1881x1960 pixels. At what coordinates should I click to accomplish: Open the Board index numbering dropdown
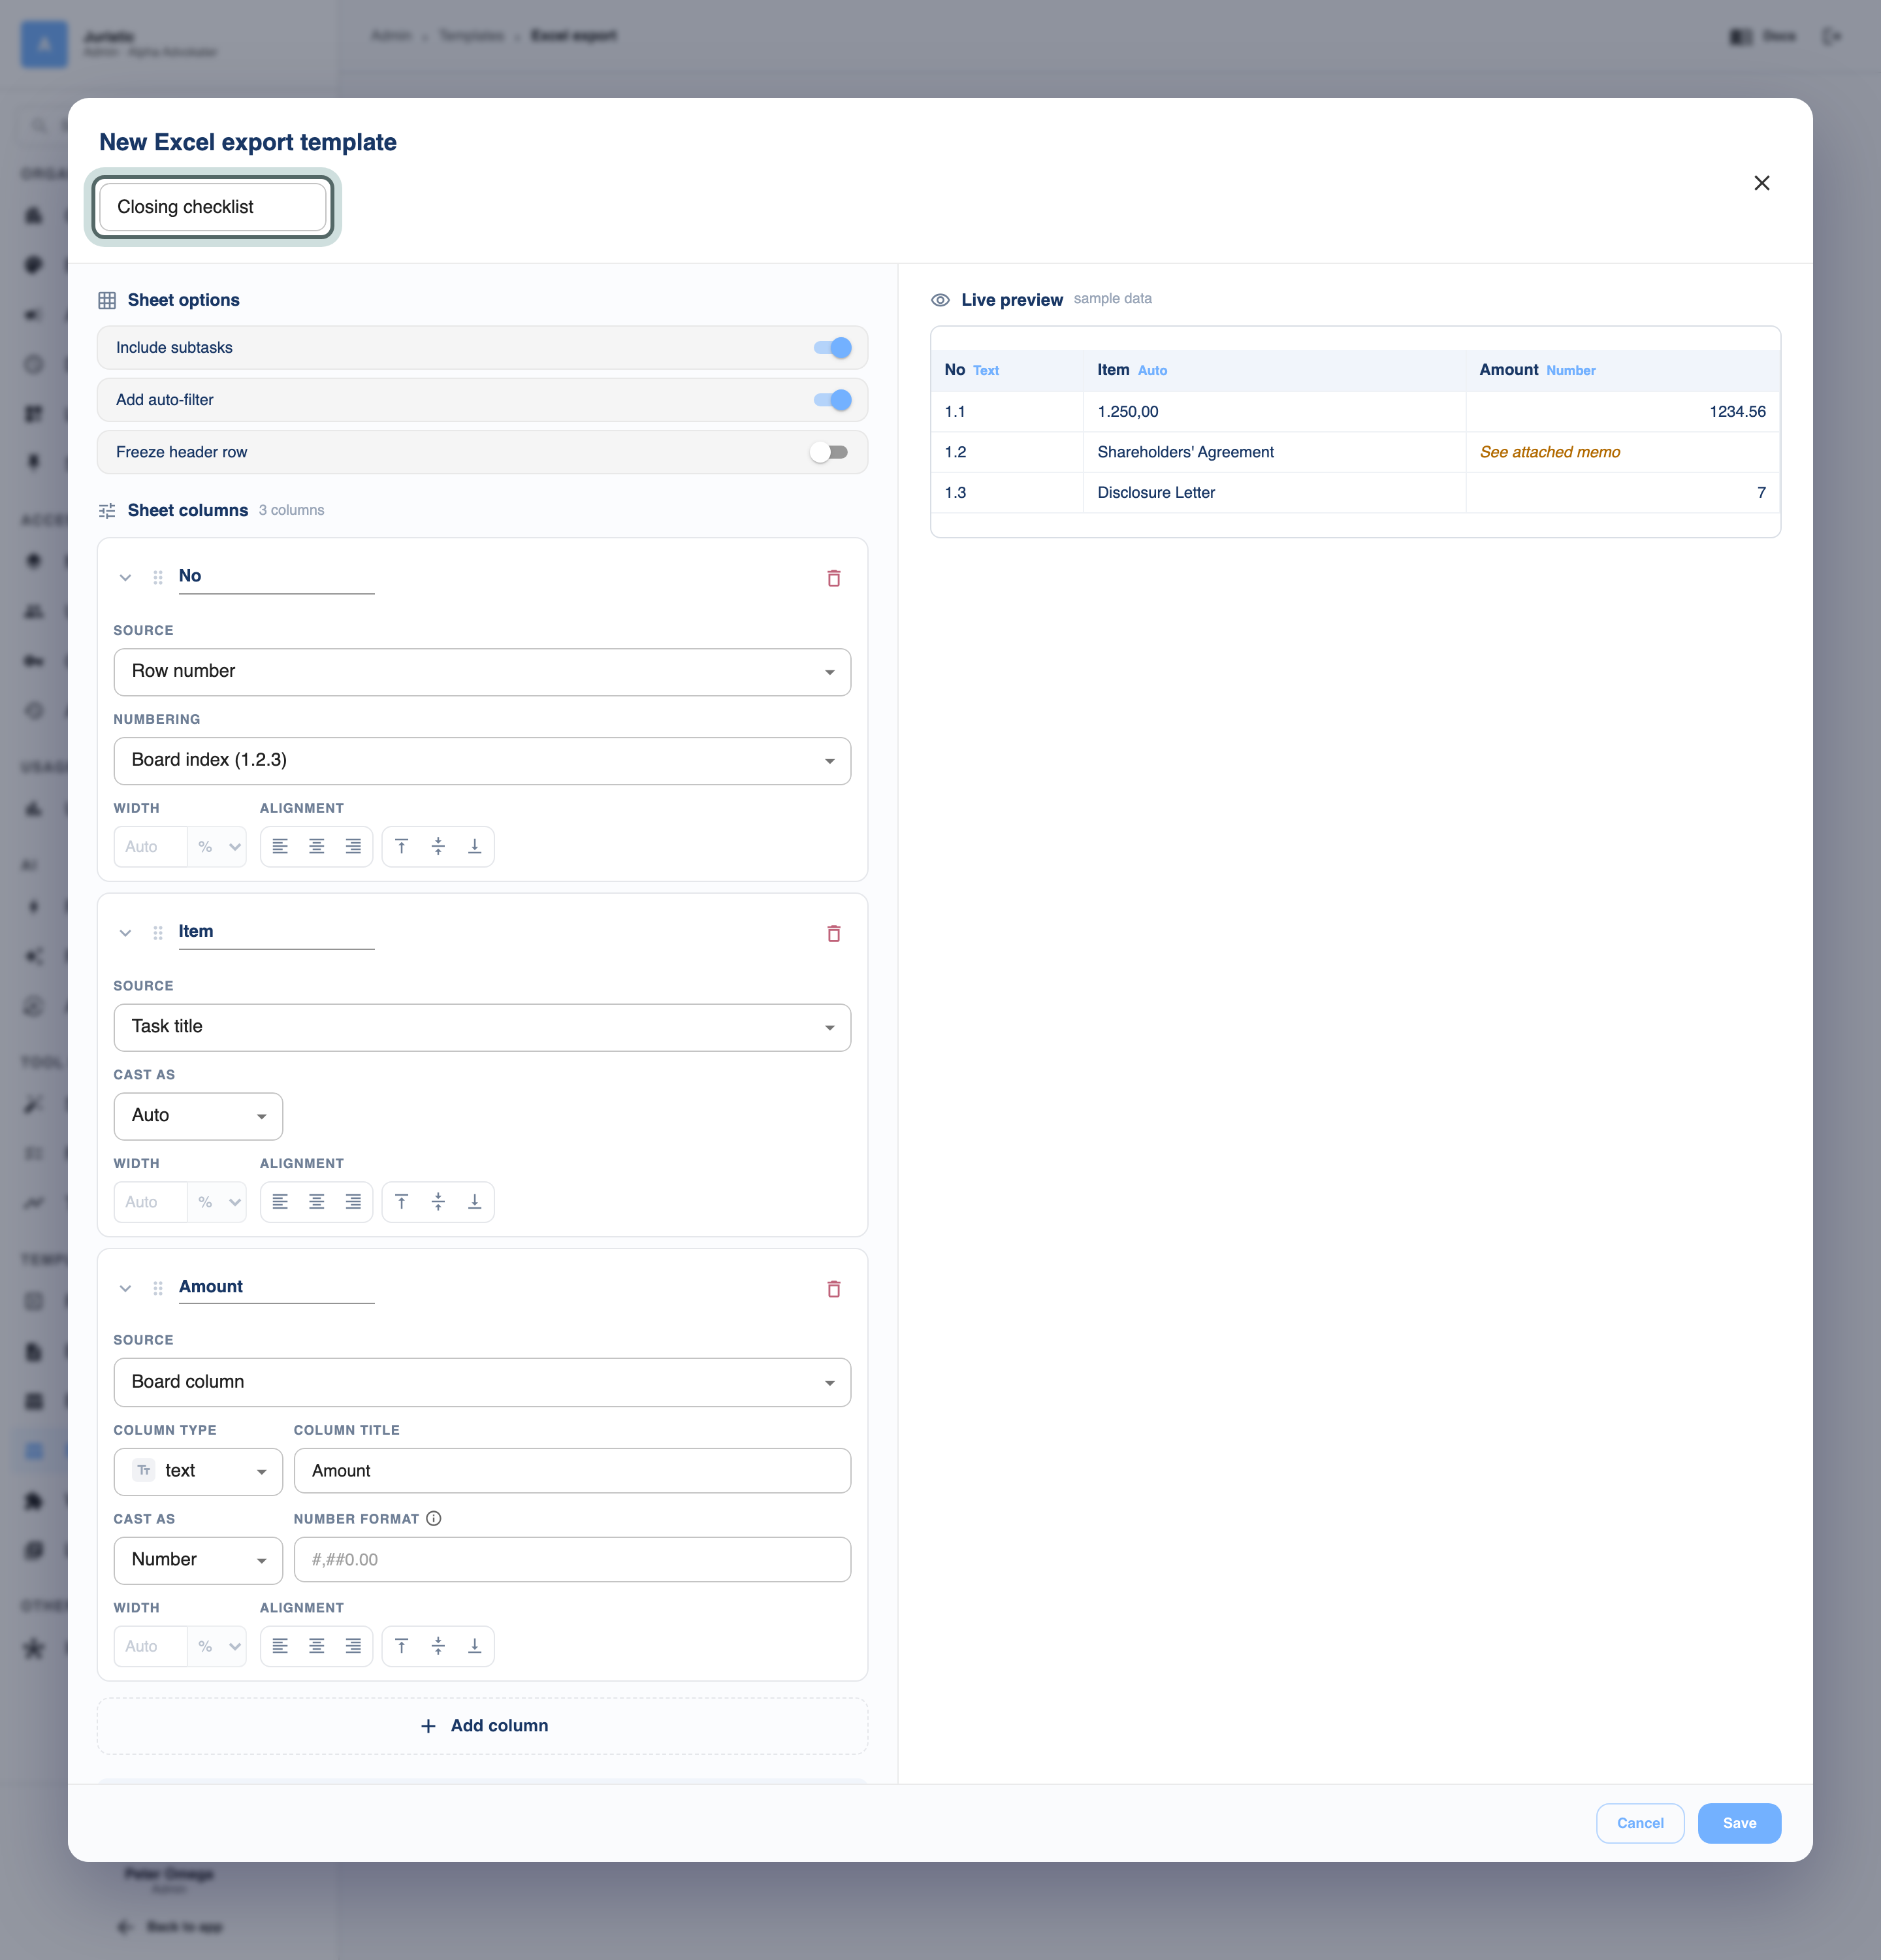click(x=483, y=761)
